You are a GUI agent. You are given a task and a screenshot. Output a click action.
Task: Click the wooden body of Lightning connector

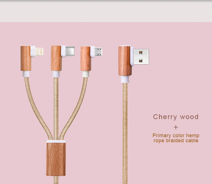[26, 58]
